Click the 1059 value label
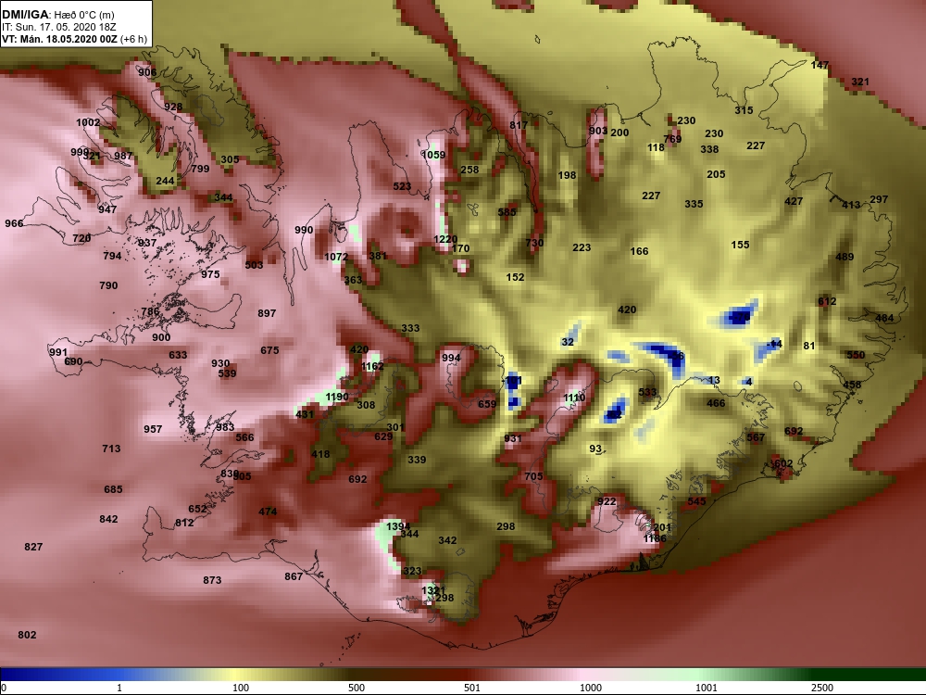 433,155
